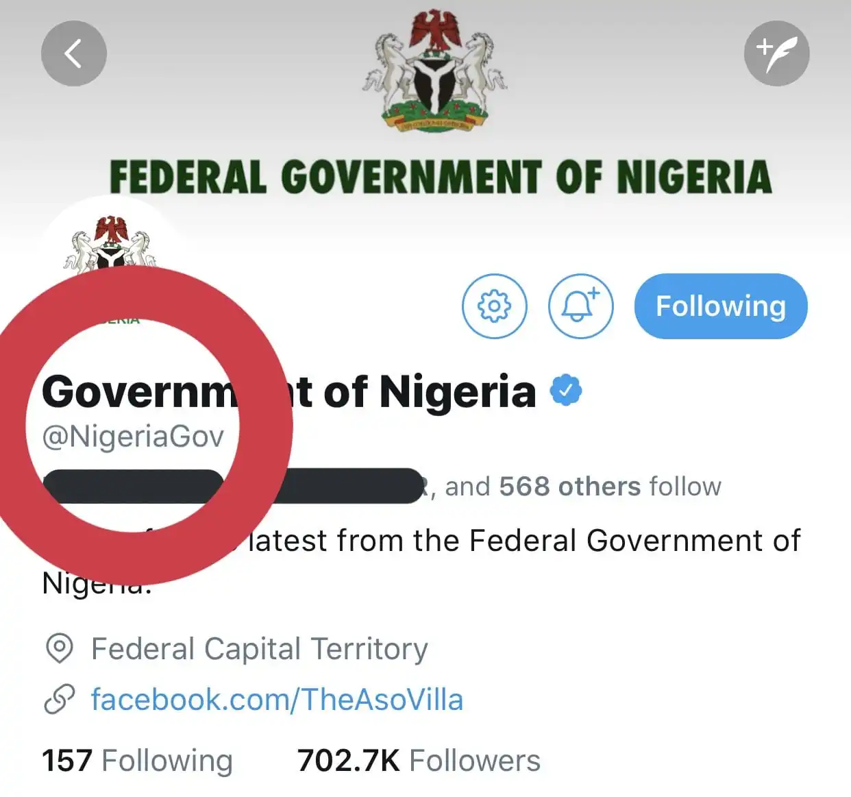Tap the back arrow button
Viewport: 851px width, 797px height.
click(74, 53)
